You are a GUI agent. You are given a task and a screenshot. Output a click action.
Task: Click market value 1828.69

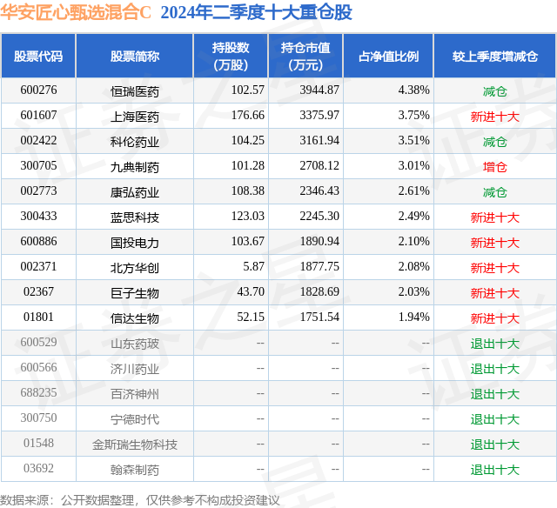tap(319, 291)
